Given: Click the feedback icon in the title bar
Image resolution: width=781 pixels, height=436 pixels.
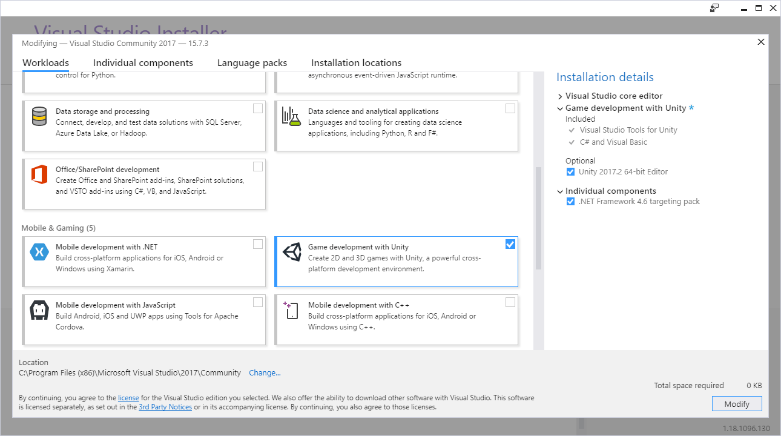Looking at the screenshot, I should tap(714, 8).
